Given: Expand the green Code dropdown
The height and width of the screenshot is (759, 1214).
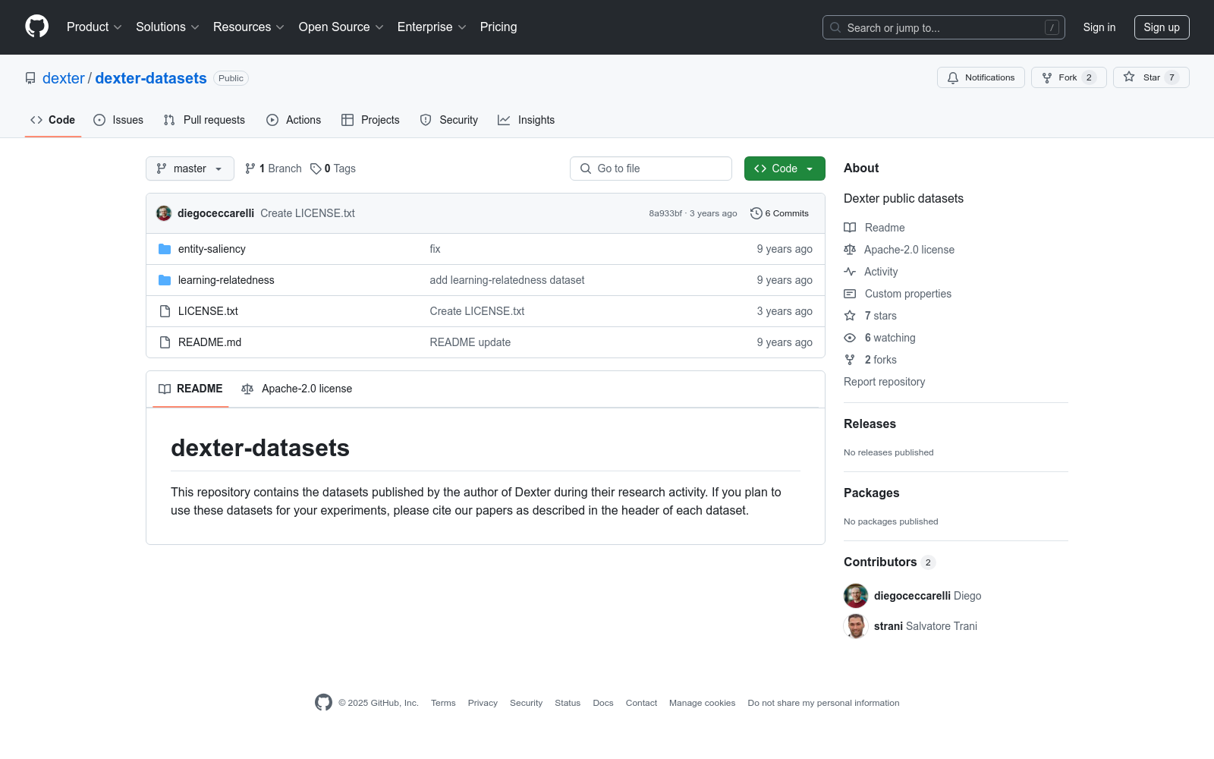Looking at the screenshot, I should tap(785, 168).
